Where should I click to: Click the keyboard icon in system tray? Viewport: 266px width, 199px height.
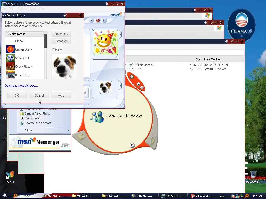(222, 196)
